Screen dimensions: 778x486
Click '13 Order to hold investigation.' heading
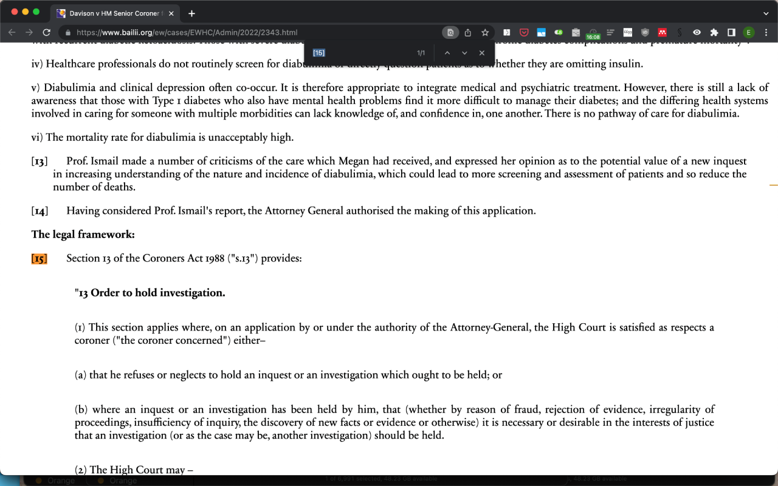tap(150, 293)
